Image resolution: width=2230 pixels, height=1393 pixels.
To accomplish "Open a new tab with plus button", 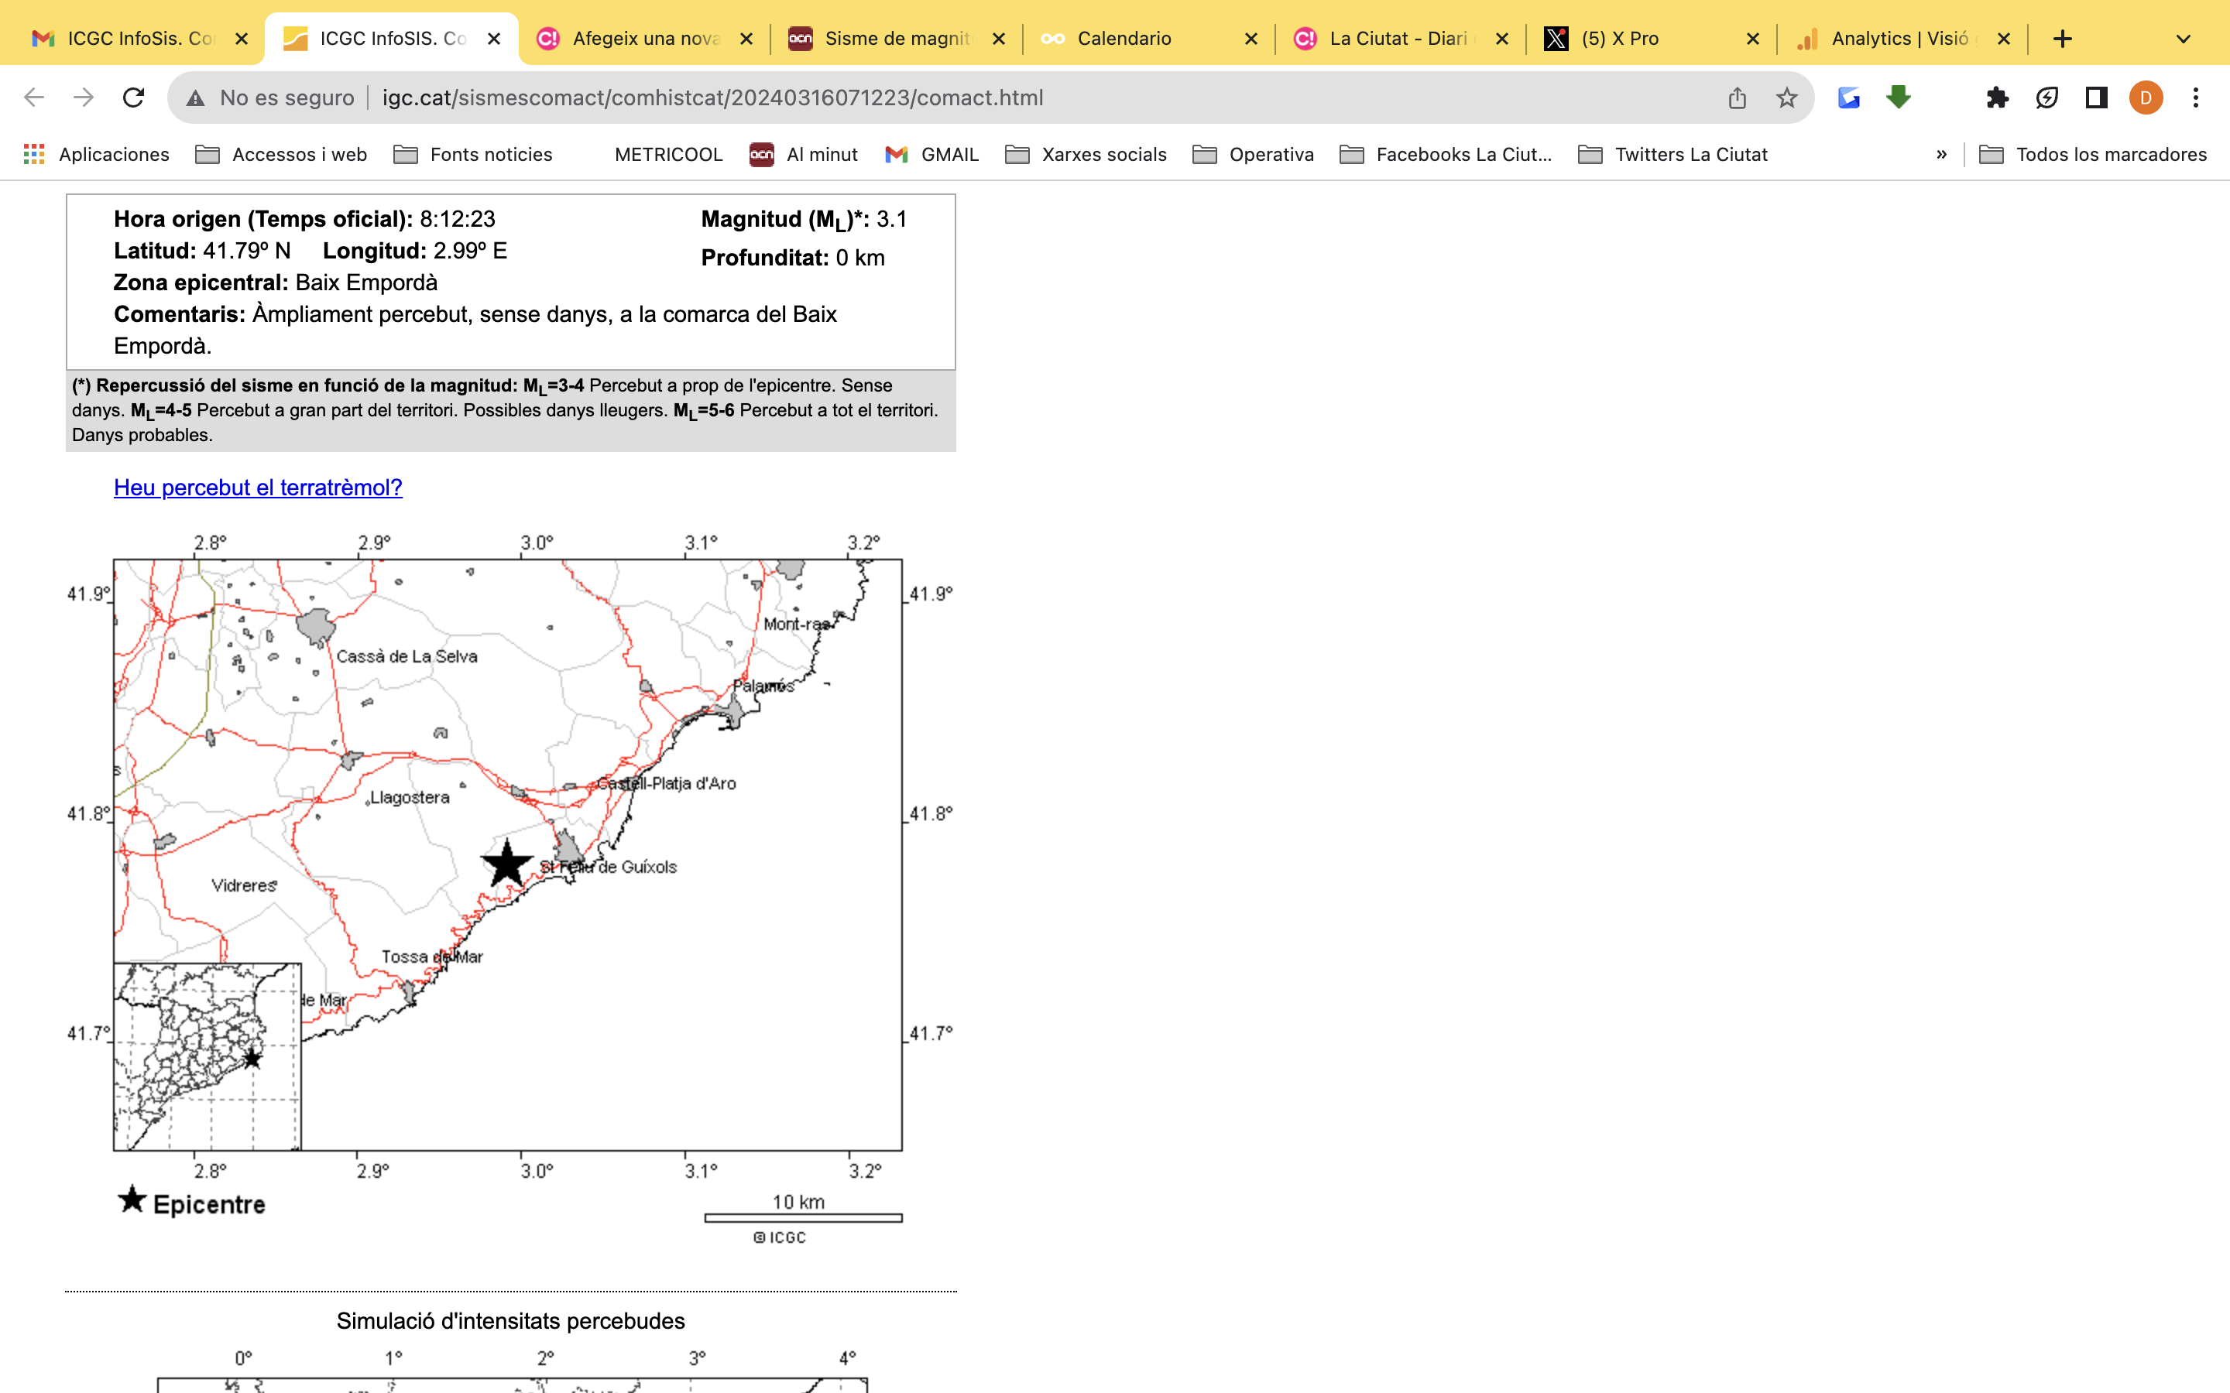I will click(2062, 39).
